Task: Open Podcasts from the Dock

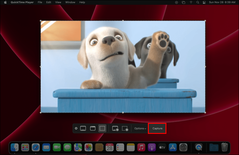Action: point(152,147)
